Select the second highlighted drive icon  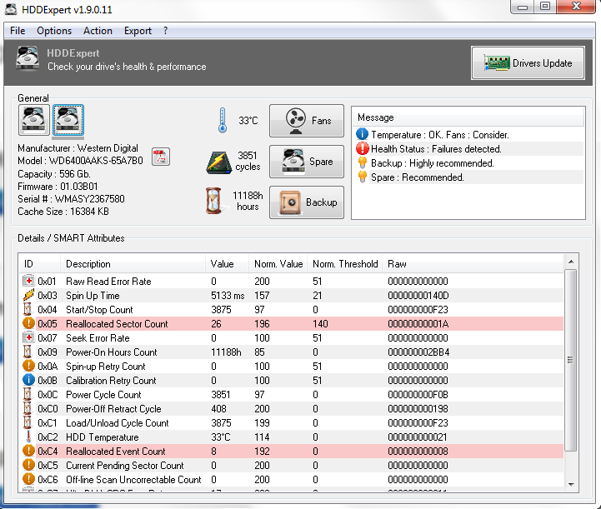68,120
